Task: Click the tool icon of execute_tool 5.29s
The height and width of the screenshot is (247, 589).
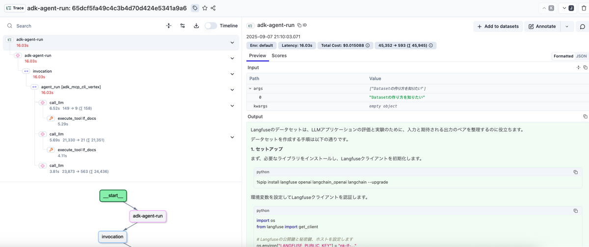Action: [x=51, y=119]
